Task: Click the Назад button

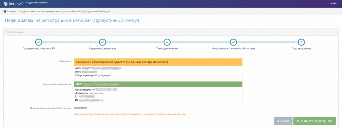Action: pyautogui.click(x=283, y=121)
